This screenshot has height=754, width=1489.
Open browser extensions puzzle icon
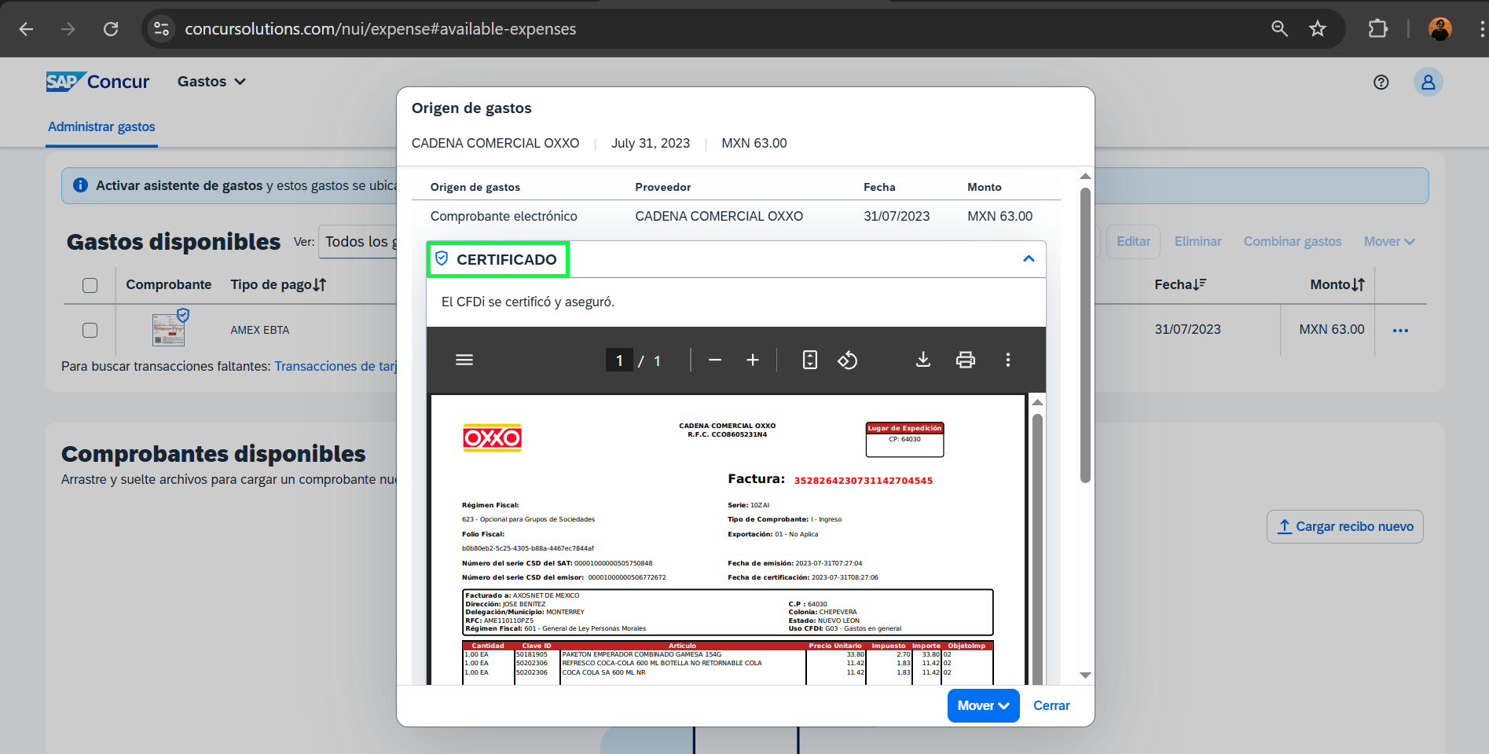[x=1377, y=29]
